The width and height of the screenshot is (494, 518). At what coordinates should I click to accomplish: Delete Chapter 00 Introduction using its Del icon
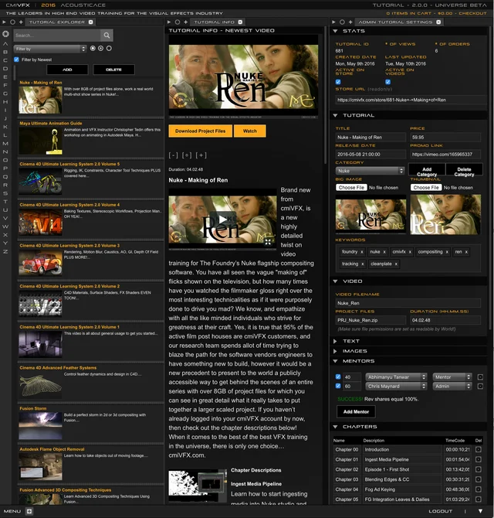coord(479,450)
